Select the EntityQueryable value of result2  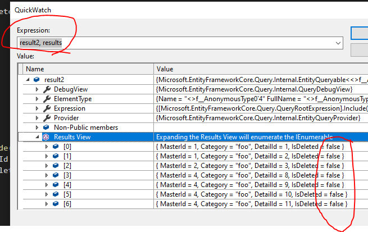262,80
